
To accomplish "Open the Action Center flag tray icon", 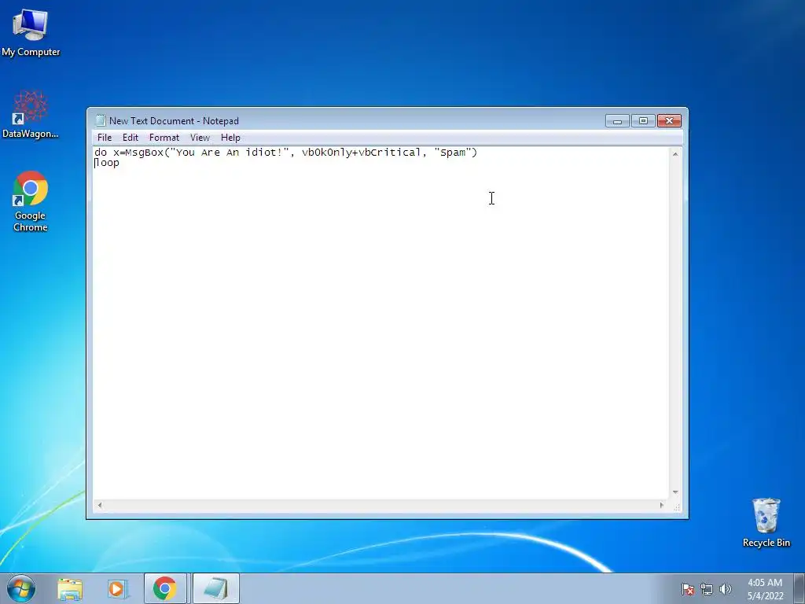I will click(x=687, y=589).
